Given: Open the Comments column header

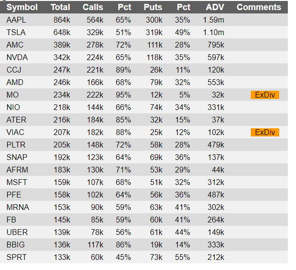Looking at the screenshot, I should click(259, 7).
